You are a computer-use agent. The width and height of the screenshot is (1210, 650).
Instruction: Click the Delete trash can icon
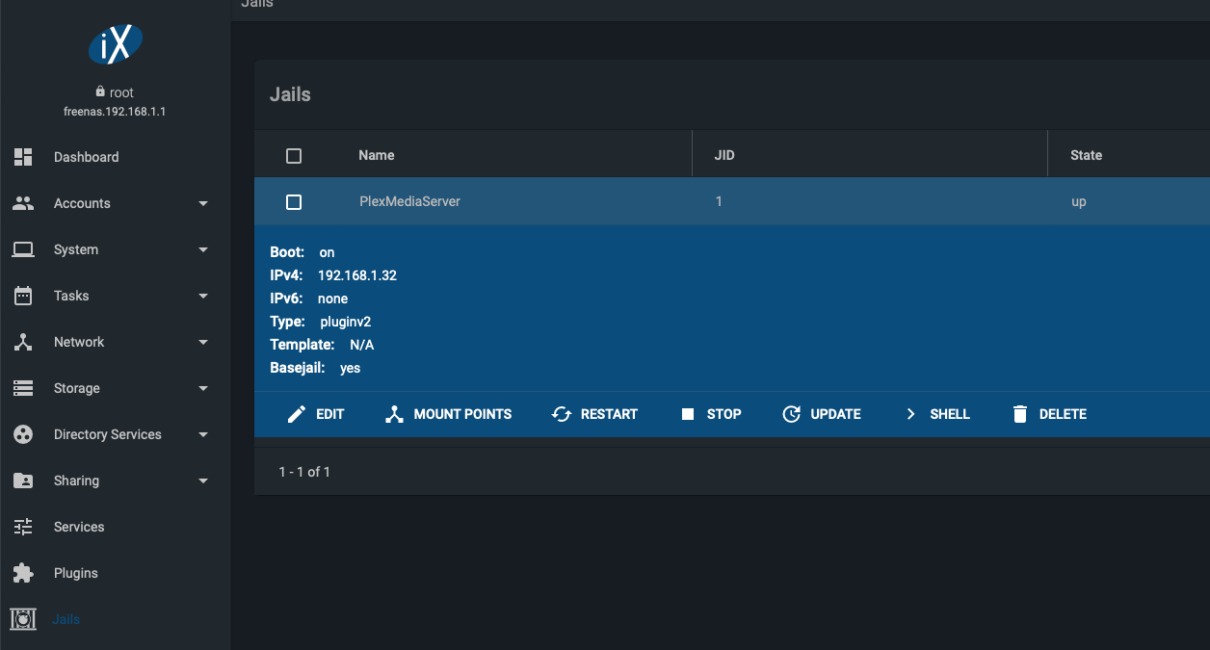(1020, 414)
